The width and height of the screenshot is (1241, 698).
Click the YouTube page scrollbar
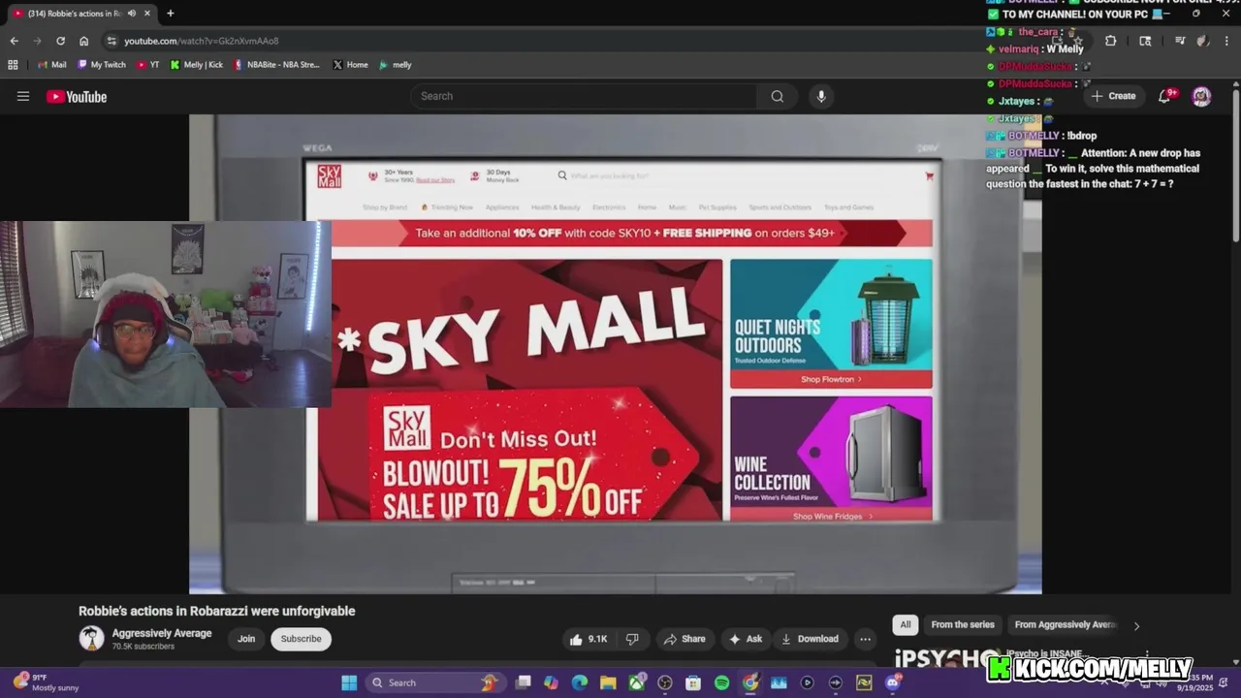1236,165
